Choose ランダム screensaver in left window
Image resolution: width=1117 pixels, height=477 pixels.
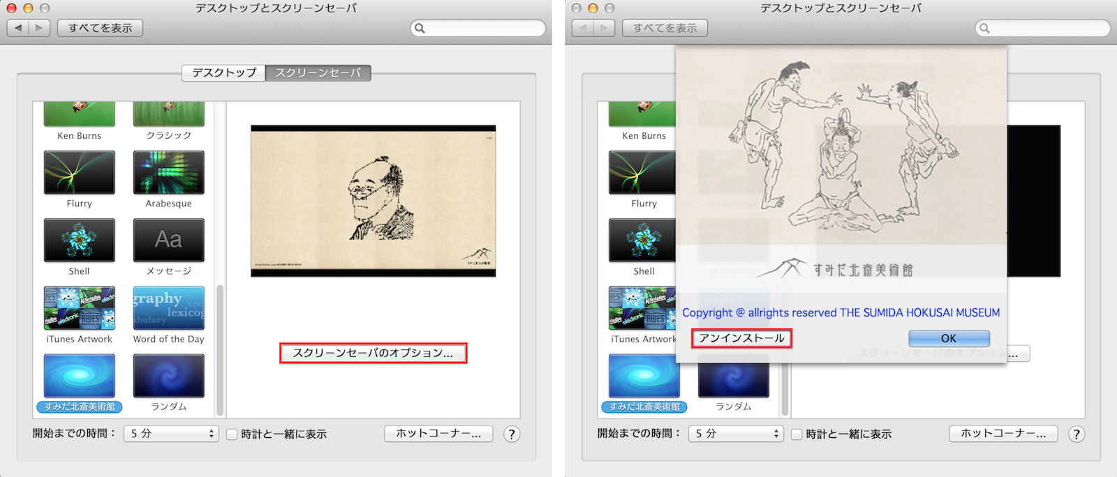[169, 376]
